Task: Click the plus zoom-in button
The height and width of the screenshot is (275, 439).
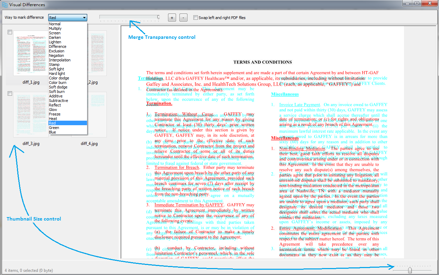Action: pyautogui.click(x=172, y=18)
